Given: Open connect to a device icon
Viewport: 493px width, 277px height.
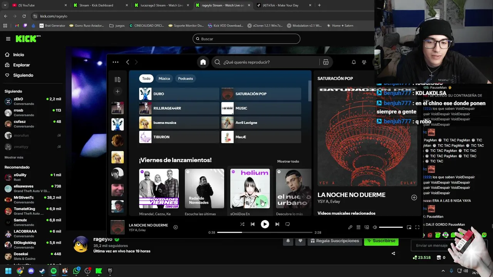Looking at the screenshot, I should [x=367, y=227].
